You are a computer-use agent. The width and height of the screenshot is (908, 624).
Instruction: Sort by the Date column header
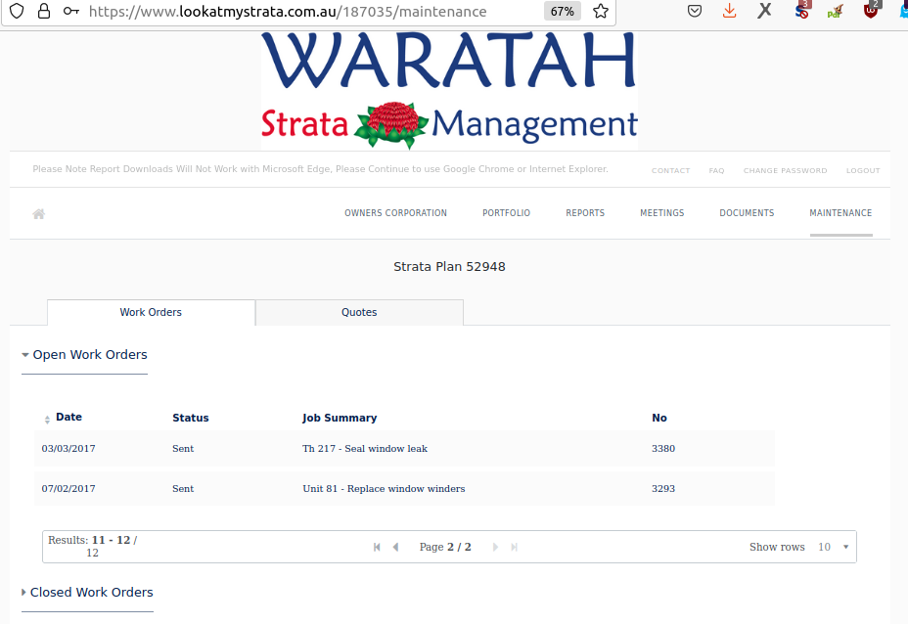pos(68,417)
